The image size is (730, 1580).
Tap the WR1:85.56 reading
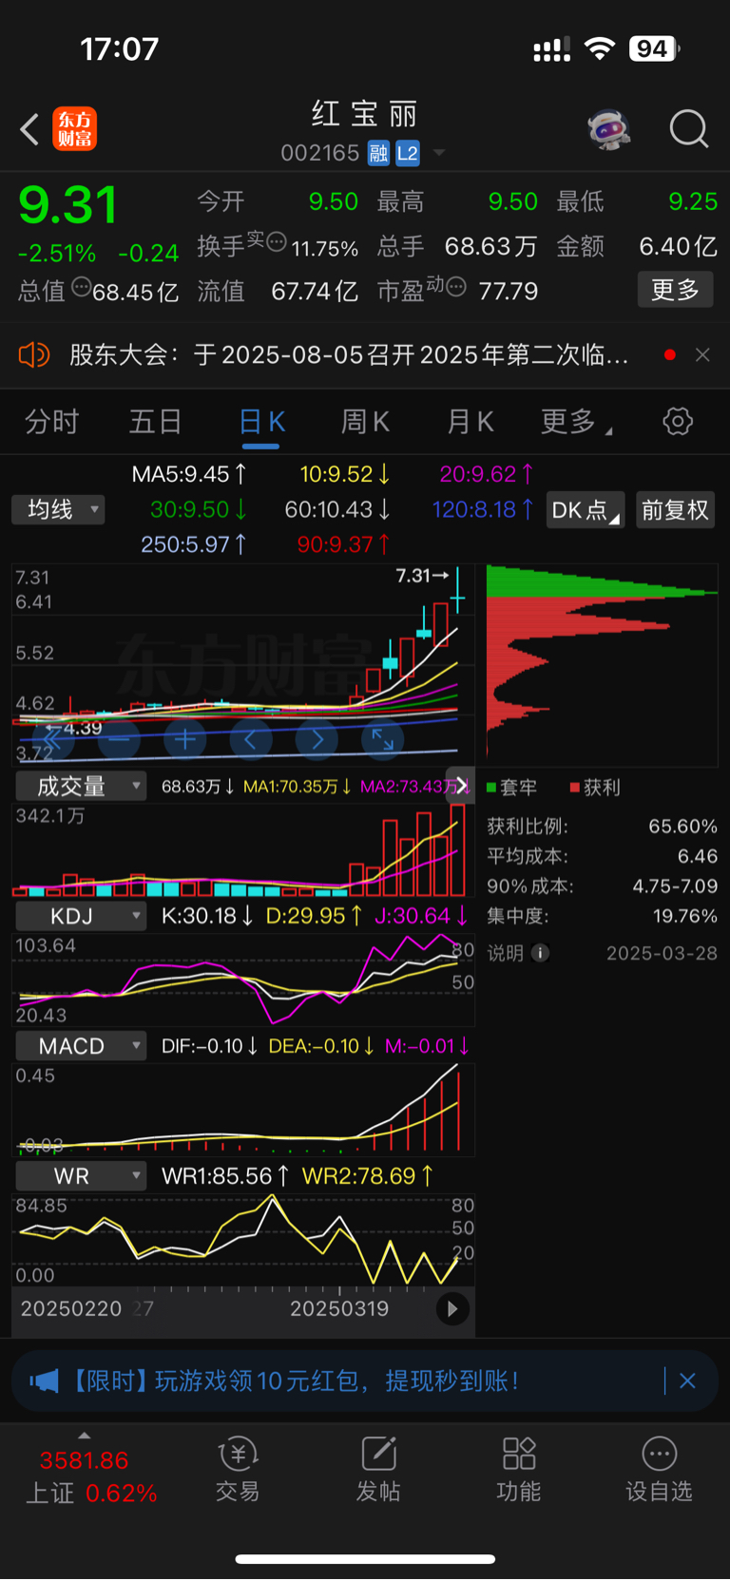(x=225, y=1176)
